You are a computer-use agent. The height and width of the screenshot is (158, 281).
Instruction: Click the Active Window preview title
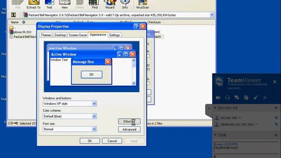pyautogui.click(x=64, y=54)
